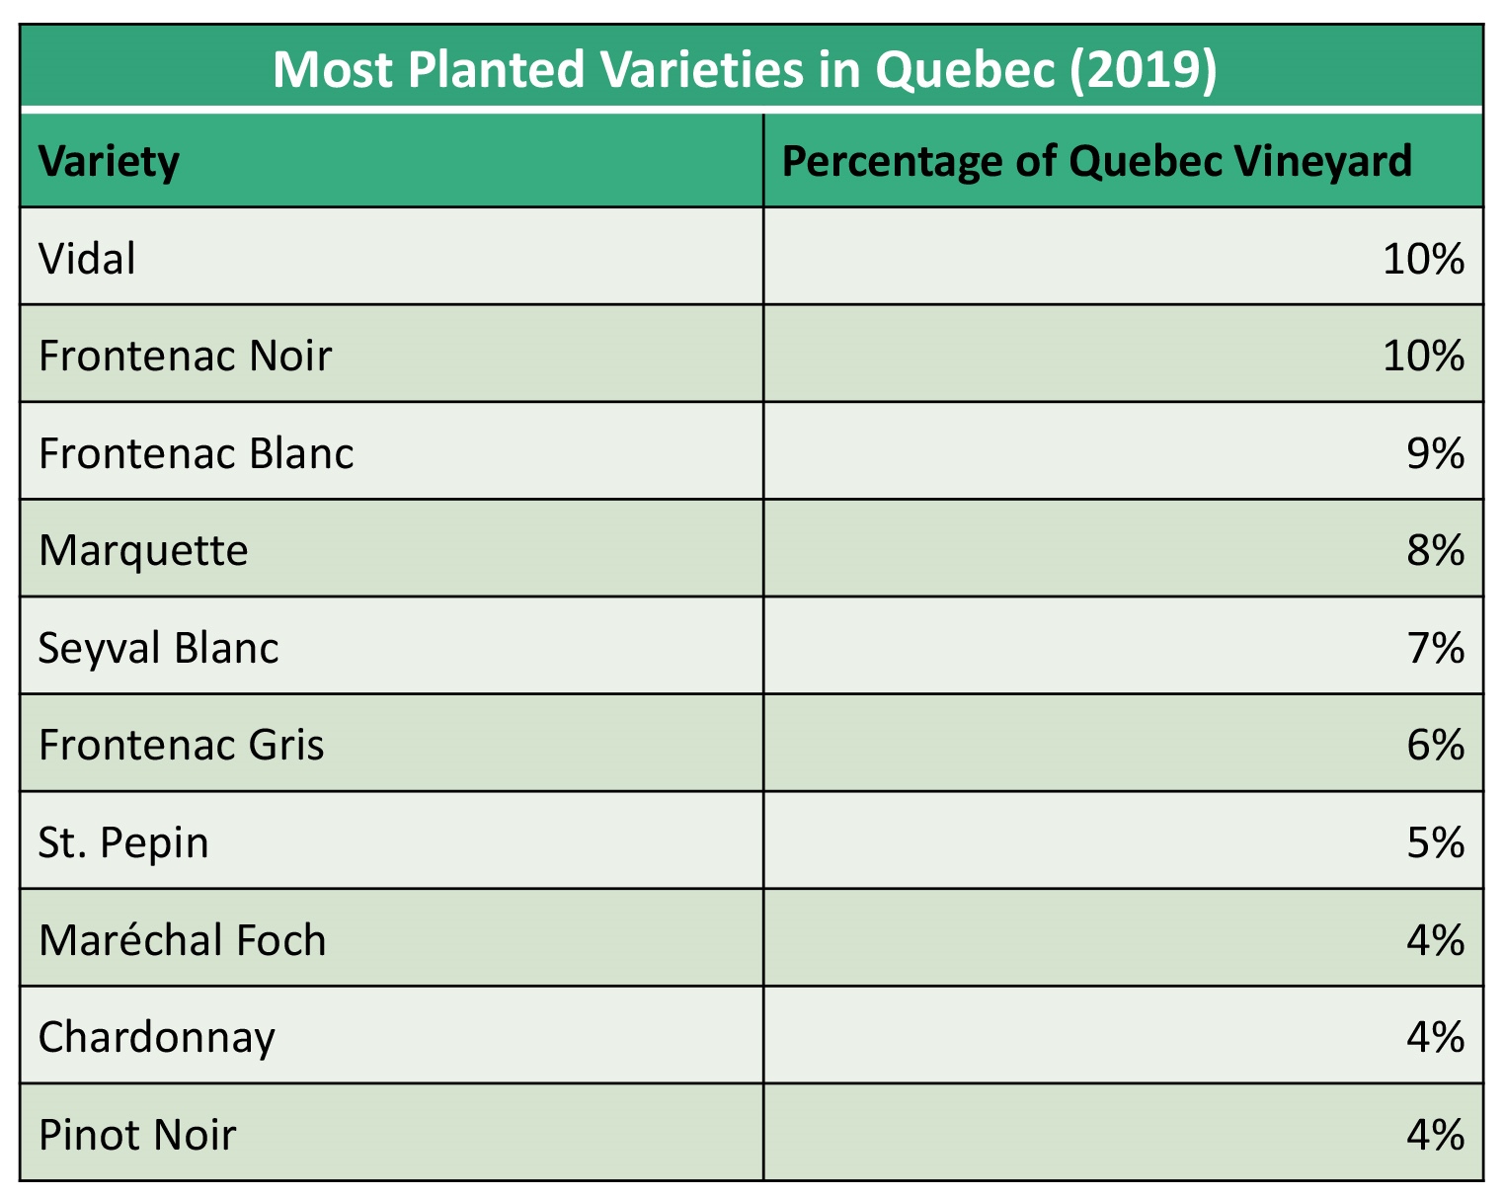Click the Marquette variety cell
This screenshot has width=1504, height=1197.
point(143,550)
